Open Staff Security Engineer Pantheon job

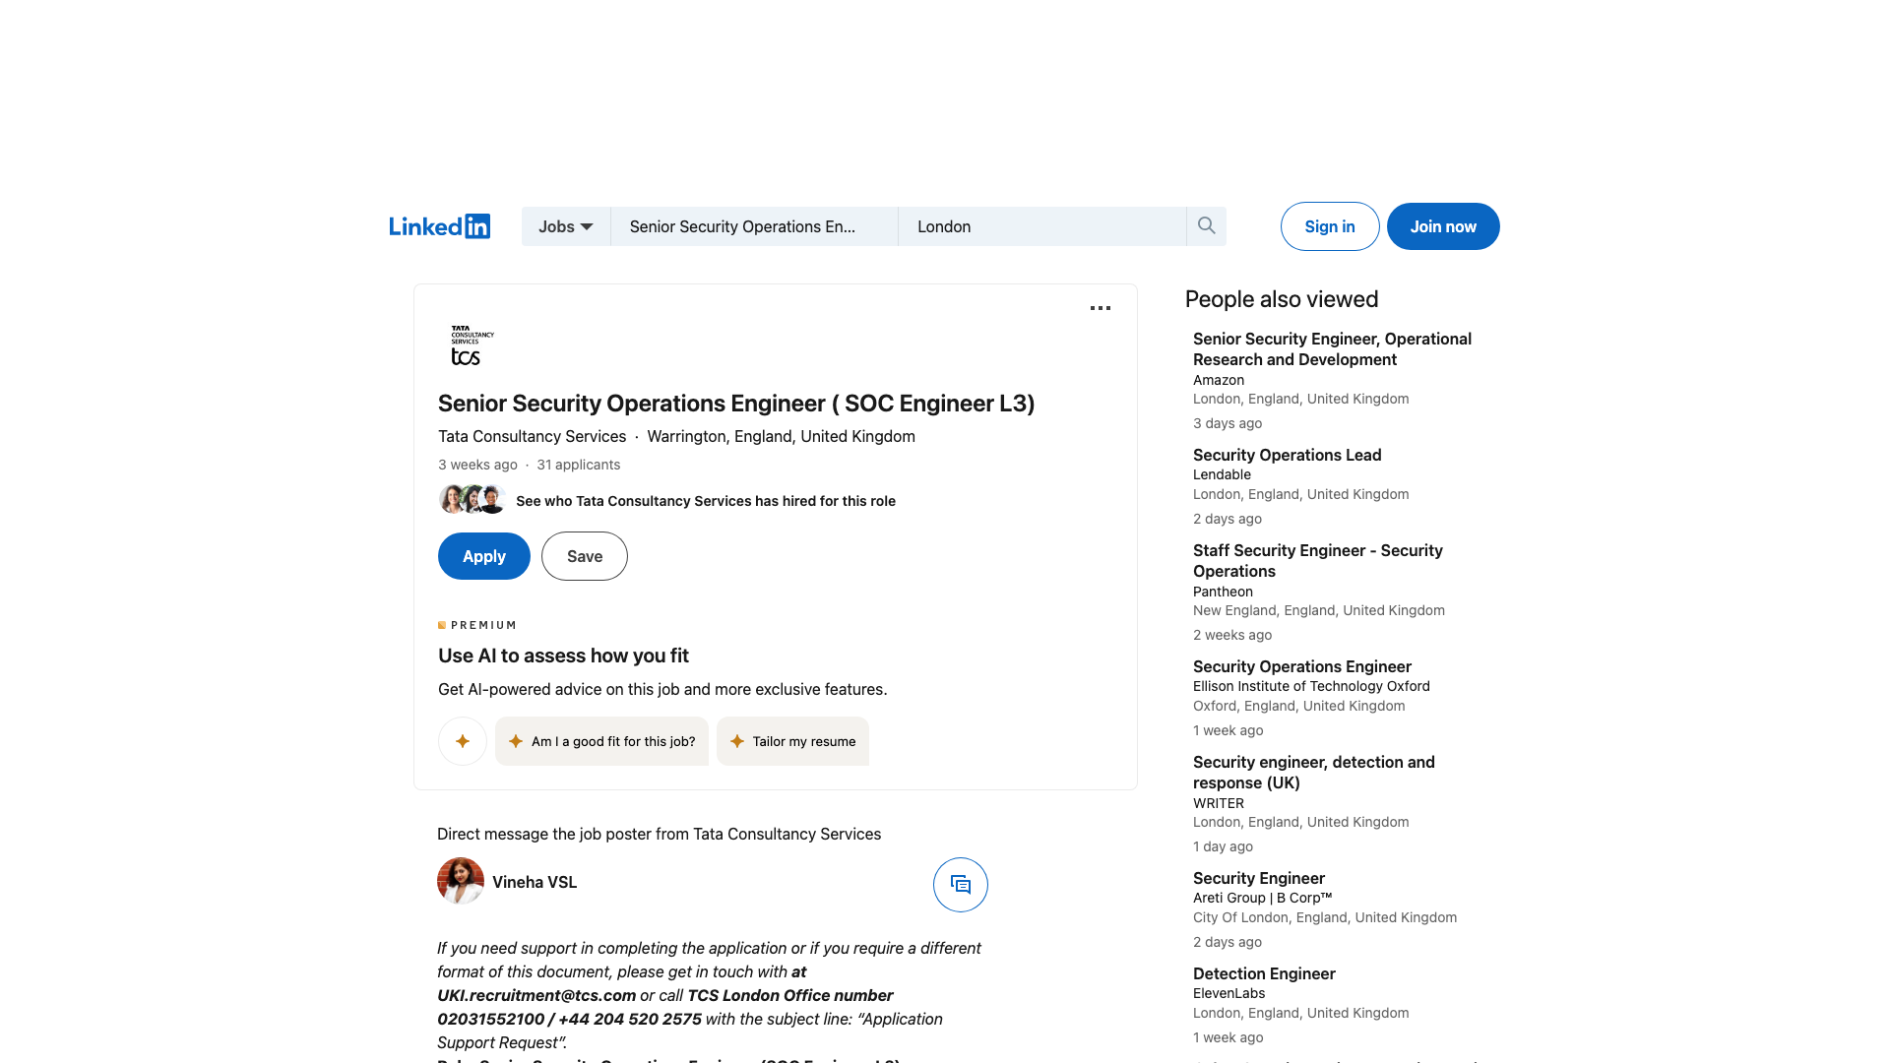1318,561
